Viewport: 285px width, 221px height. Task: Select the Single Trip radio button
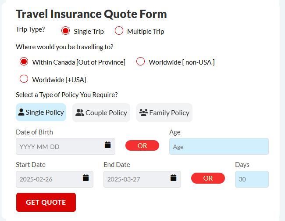pyautogui.click(x=65, y=31)
